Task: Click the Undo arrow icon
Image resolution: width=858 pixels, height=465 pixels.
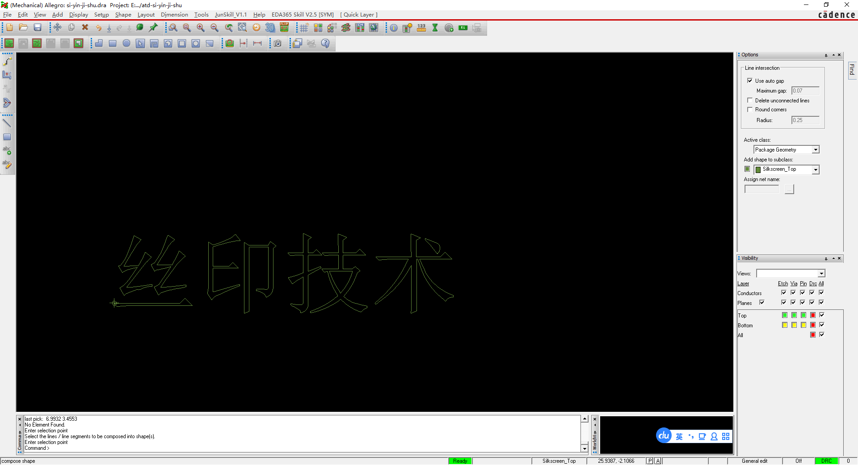Action: (x=99, y=28)
